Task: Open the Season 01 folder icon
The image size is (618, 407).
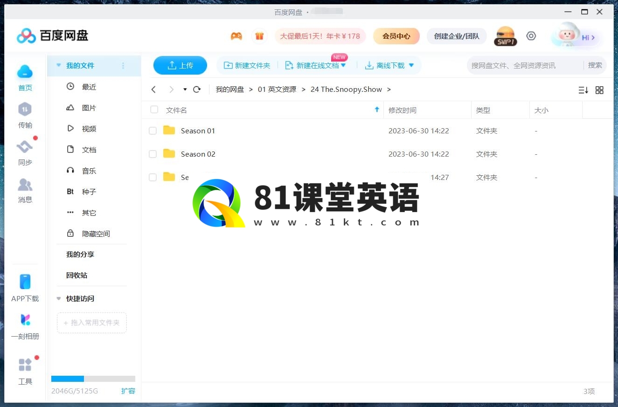Action: [169, 130]
